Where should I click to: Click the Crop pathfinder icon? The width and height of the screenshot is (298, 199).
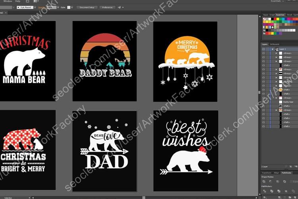286,191
